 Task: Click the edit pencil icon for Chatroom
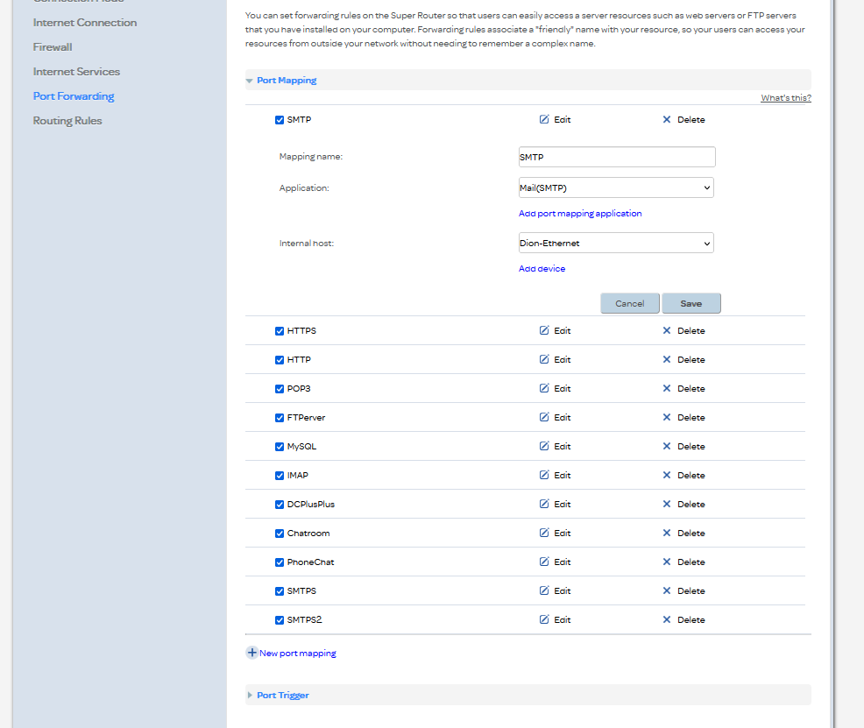pyautogui.click(x=544, y=534)
